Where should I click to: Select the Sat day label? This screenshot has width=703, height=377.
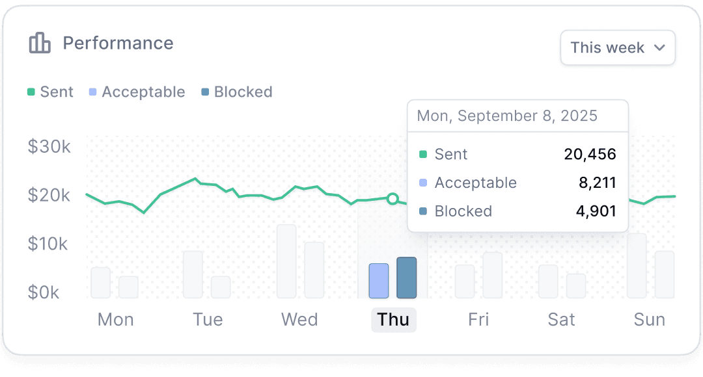[561, 320]
